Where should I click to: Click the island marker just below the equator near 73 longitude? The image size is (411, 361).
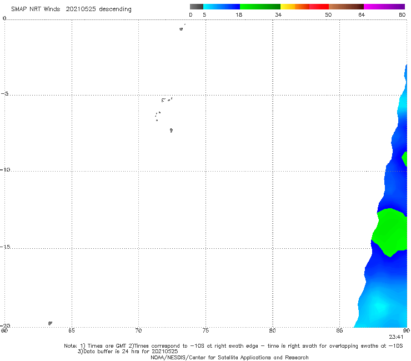181,29
